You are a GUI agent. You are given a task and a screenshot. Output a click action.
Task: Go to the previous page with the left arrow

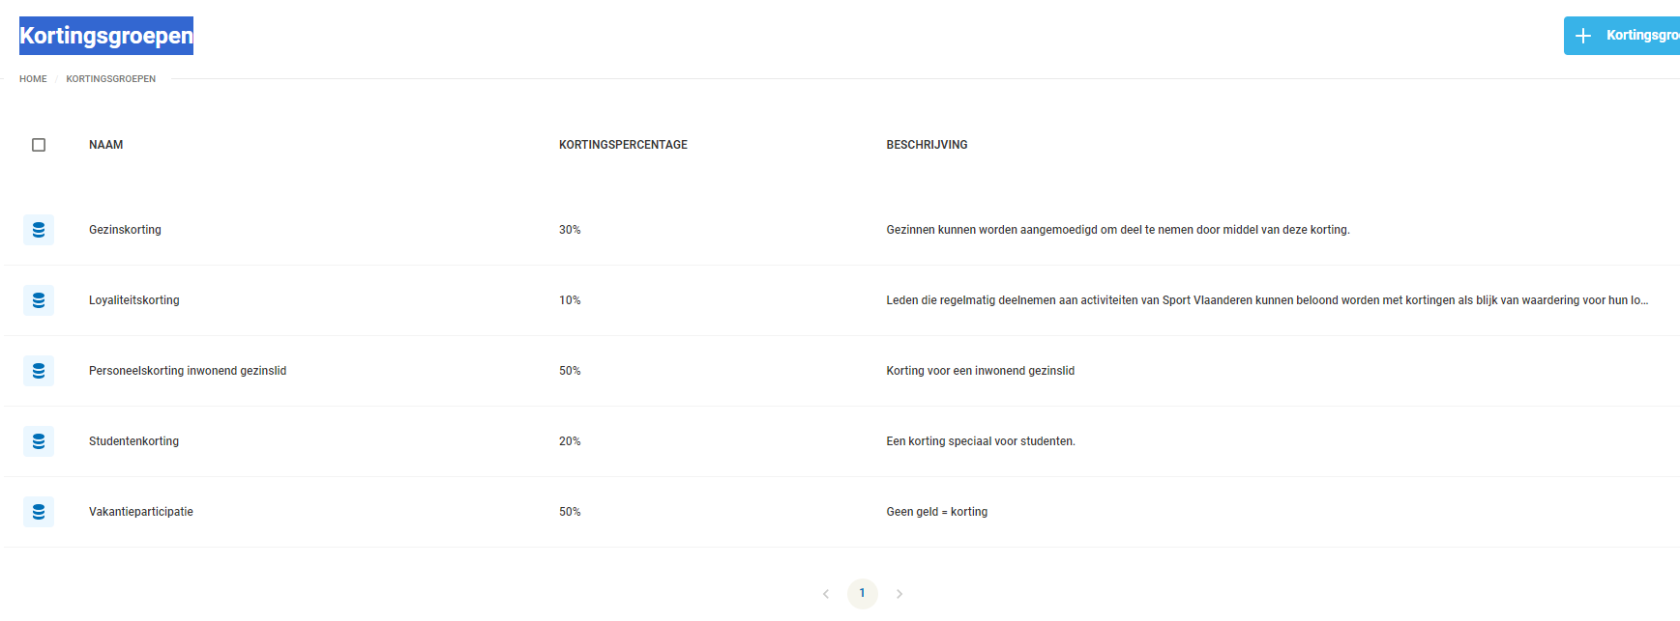coord(826,594)
